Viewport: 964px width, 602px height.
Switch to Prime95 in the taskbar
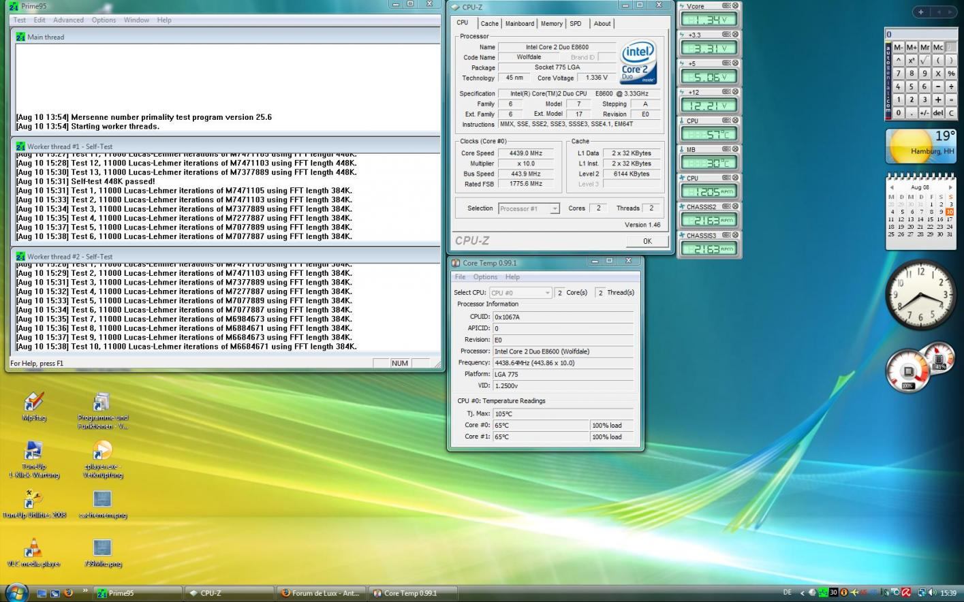click(137, 593)
